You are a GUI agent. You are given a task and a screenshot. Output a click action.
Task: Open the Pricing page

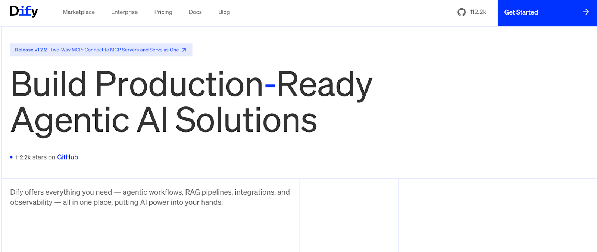point(163,12)
